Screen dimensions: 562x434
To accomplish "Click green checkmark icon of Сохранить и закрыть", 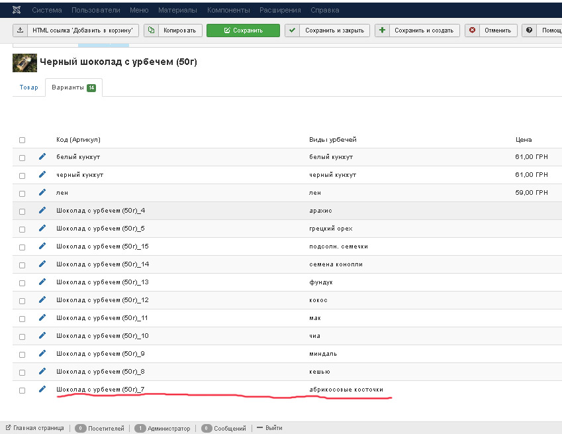I will click(x=292, y=30).
